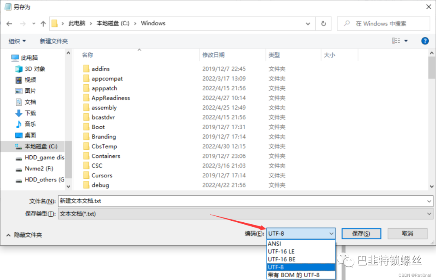Screen dimensions: 436x280
Task: Open 文档 folder in sidebar
Action: (26, 102)
